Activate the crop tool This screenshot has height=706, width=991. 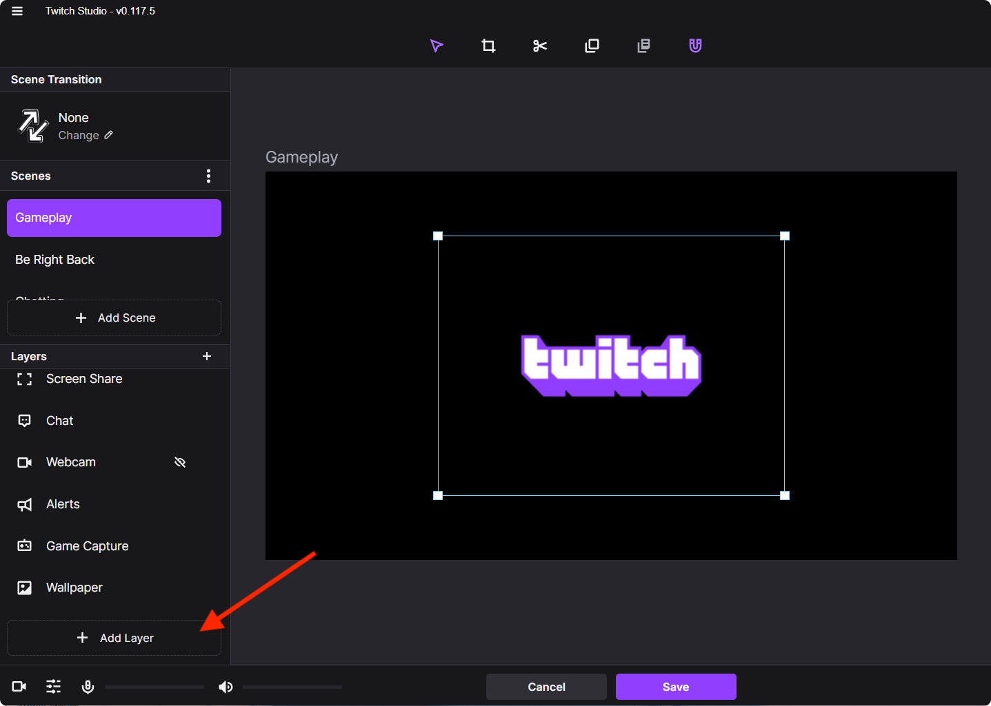pyautogui.click(x=488, y=45)
